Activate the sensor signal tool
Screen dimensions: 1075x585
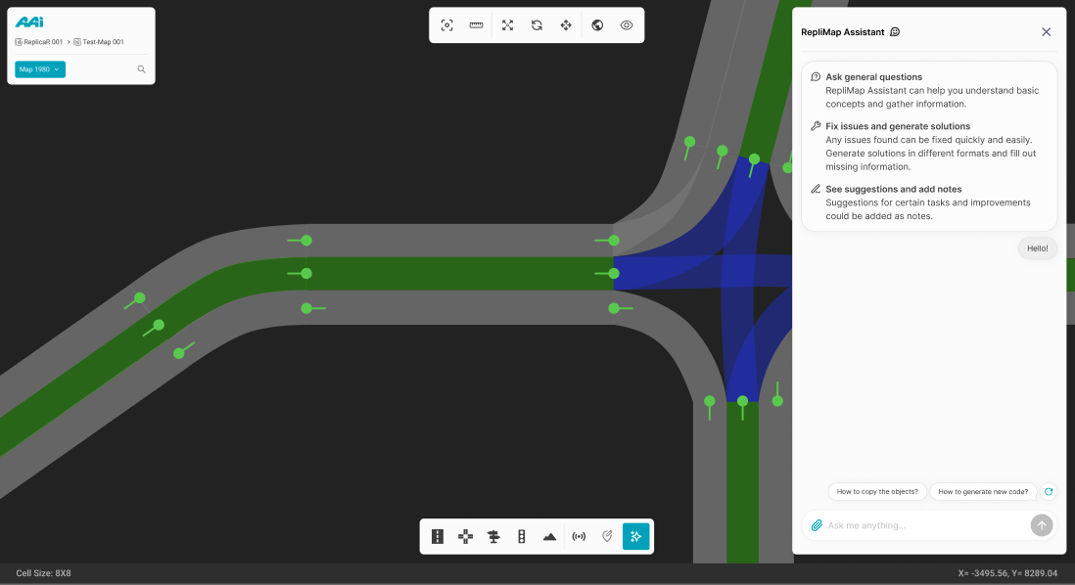click(x=579, y=536)
